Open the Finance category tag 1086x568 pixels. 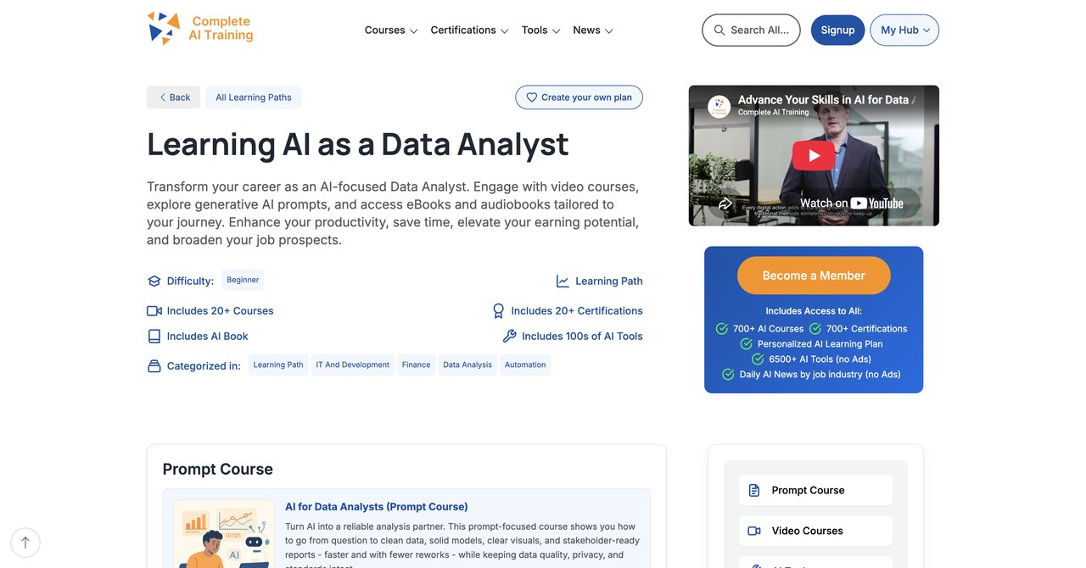tap(417, 365)
